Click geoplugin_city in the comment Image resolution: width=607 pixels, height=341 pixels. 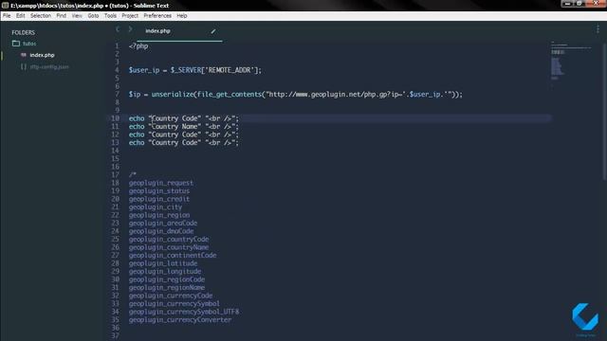(x=156, y=207)
